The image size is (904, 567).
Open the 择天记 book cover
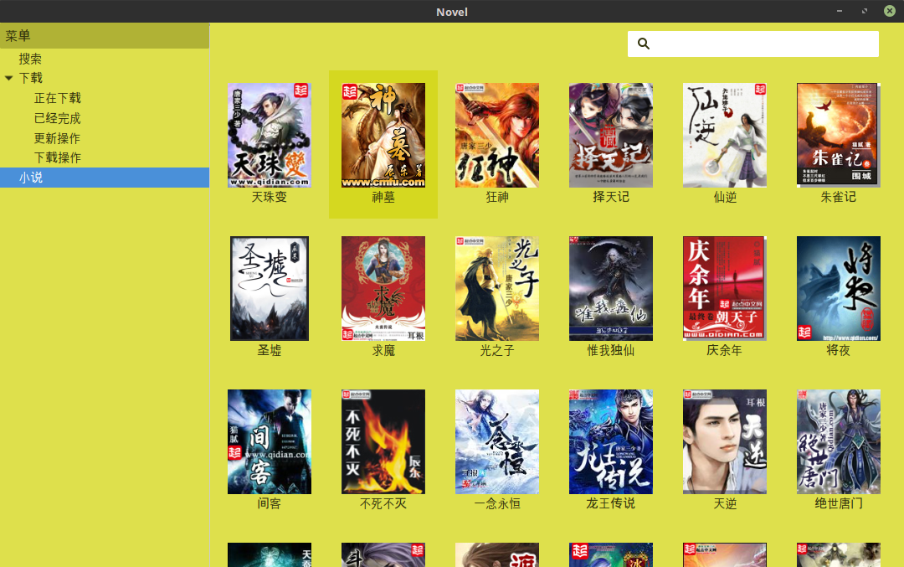[x=611, y=135]
